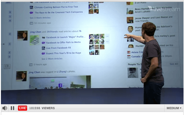This screenshot has width=186, height=115.
Task: Click the ellipsis next to first friend avatars
Action: pos(107,36)
